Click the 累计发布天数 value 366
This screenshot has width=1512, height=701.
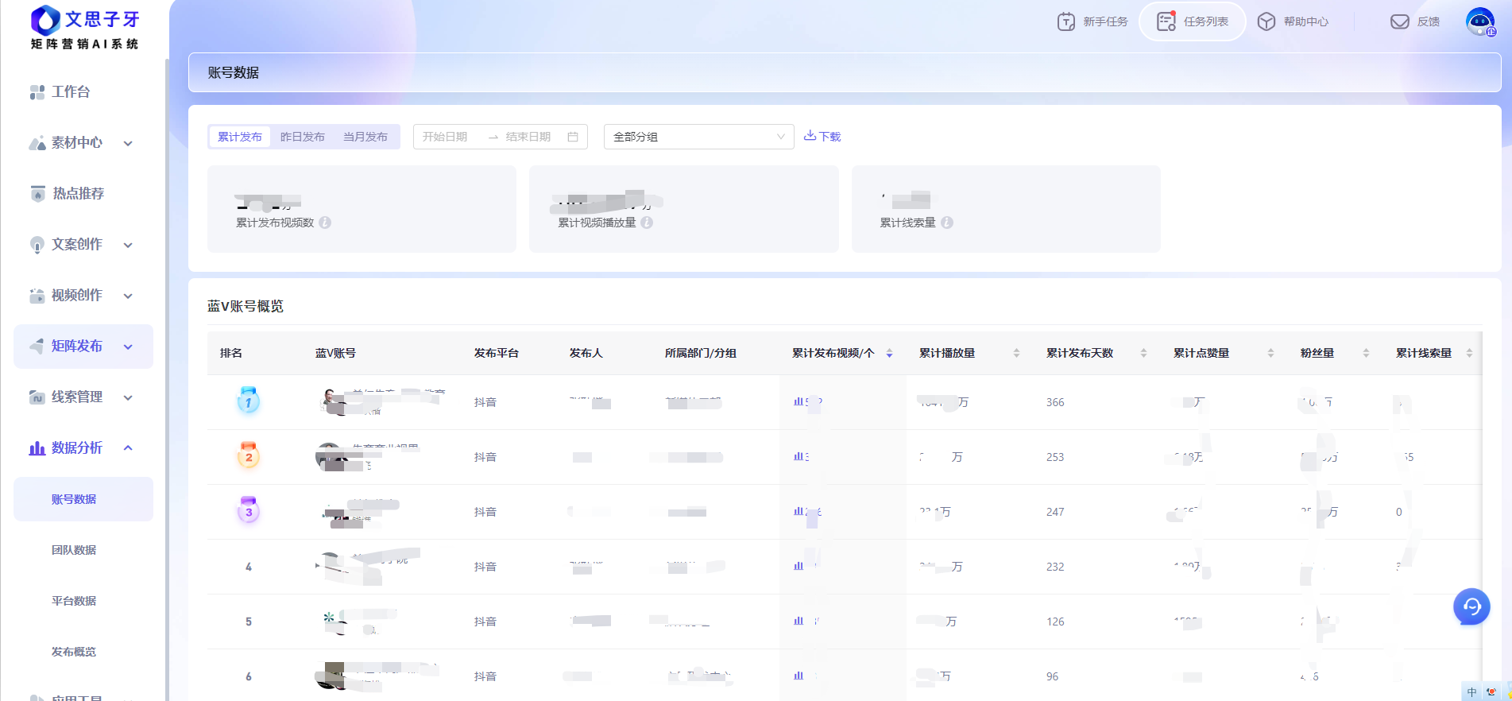1055,402
